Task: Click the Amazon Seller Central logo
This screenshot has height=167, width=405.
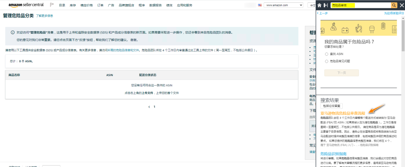Action: pyautogui.click(x=26, y=5)
